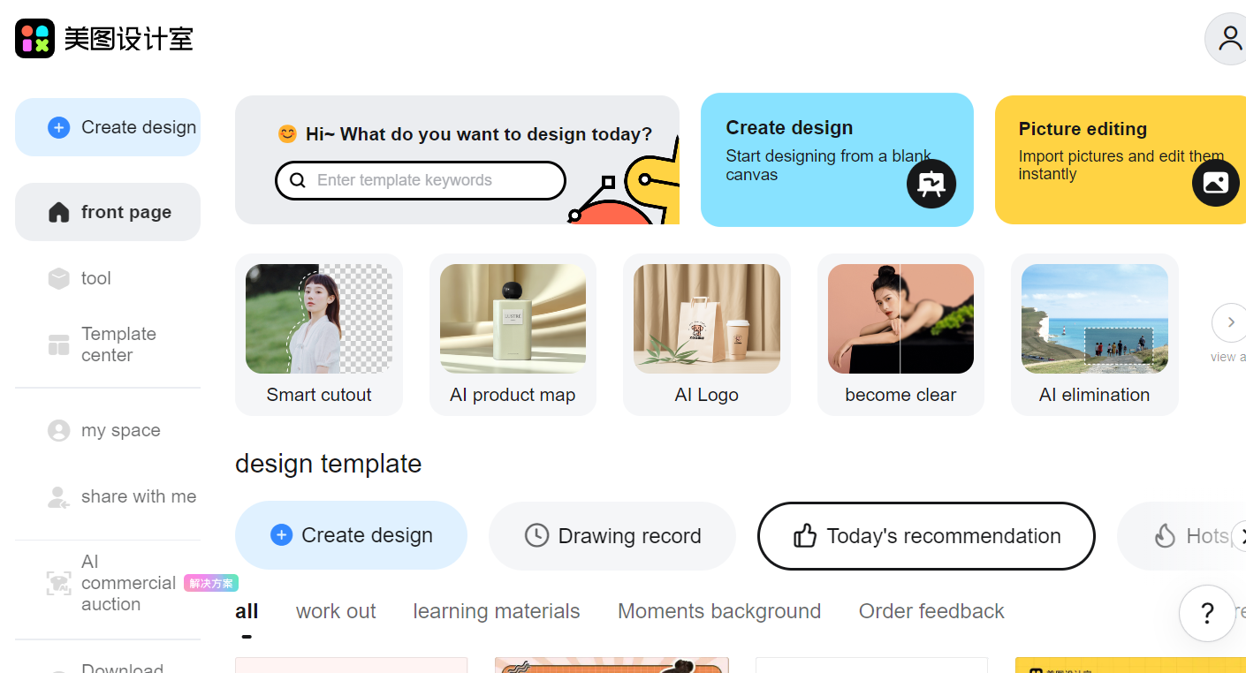Open the Smart cutout tool card
This screenshot has width=1246, height=673.
coord(319,335)
